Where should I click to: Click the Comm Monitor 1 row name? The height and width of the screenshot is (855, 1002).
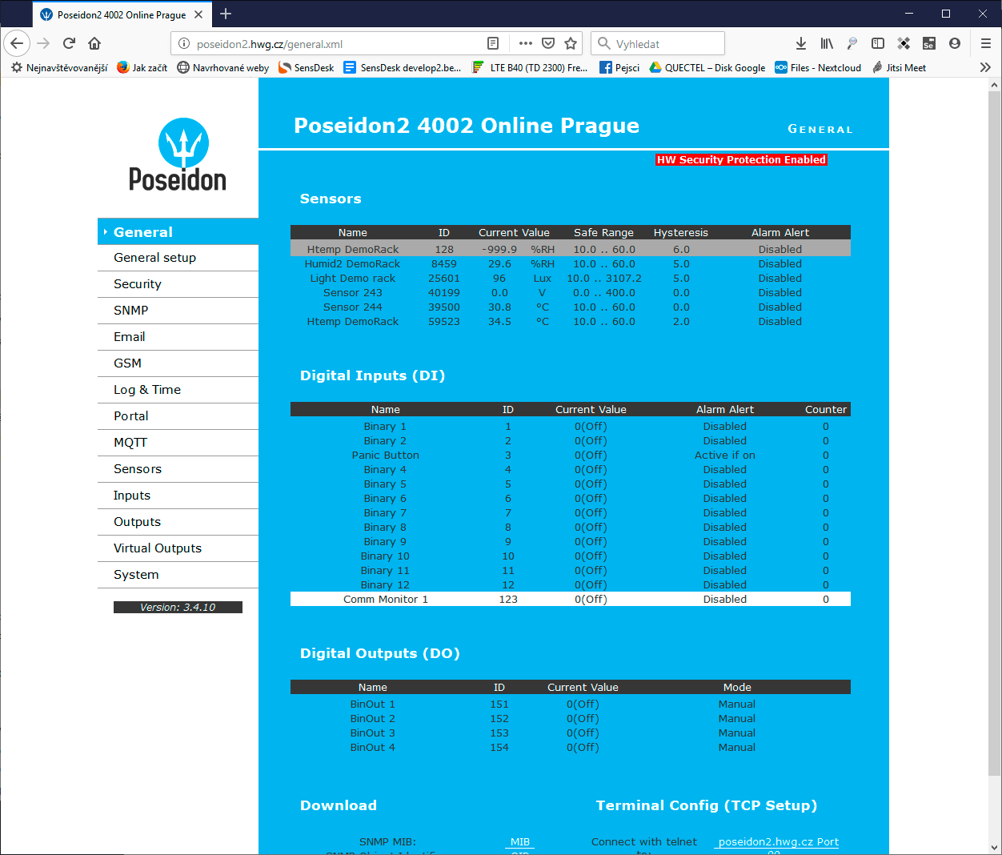pos(386,600)
